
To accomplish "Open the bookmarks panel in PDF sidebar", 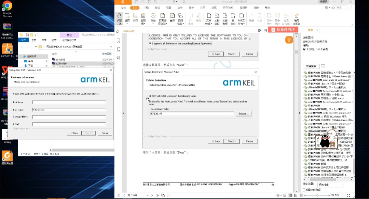I will pyautogui.click(x=118, y=41).
